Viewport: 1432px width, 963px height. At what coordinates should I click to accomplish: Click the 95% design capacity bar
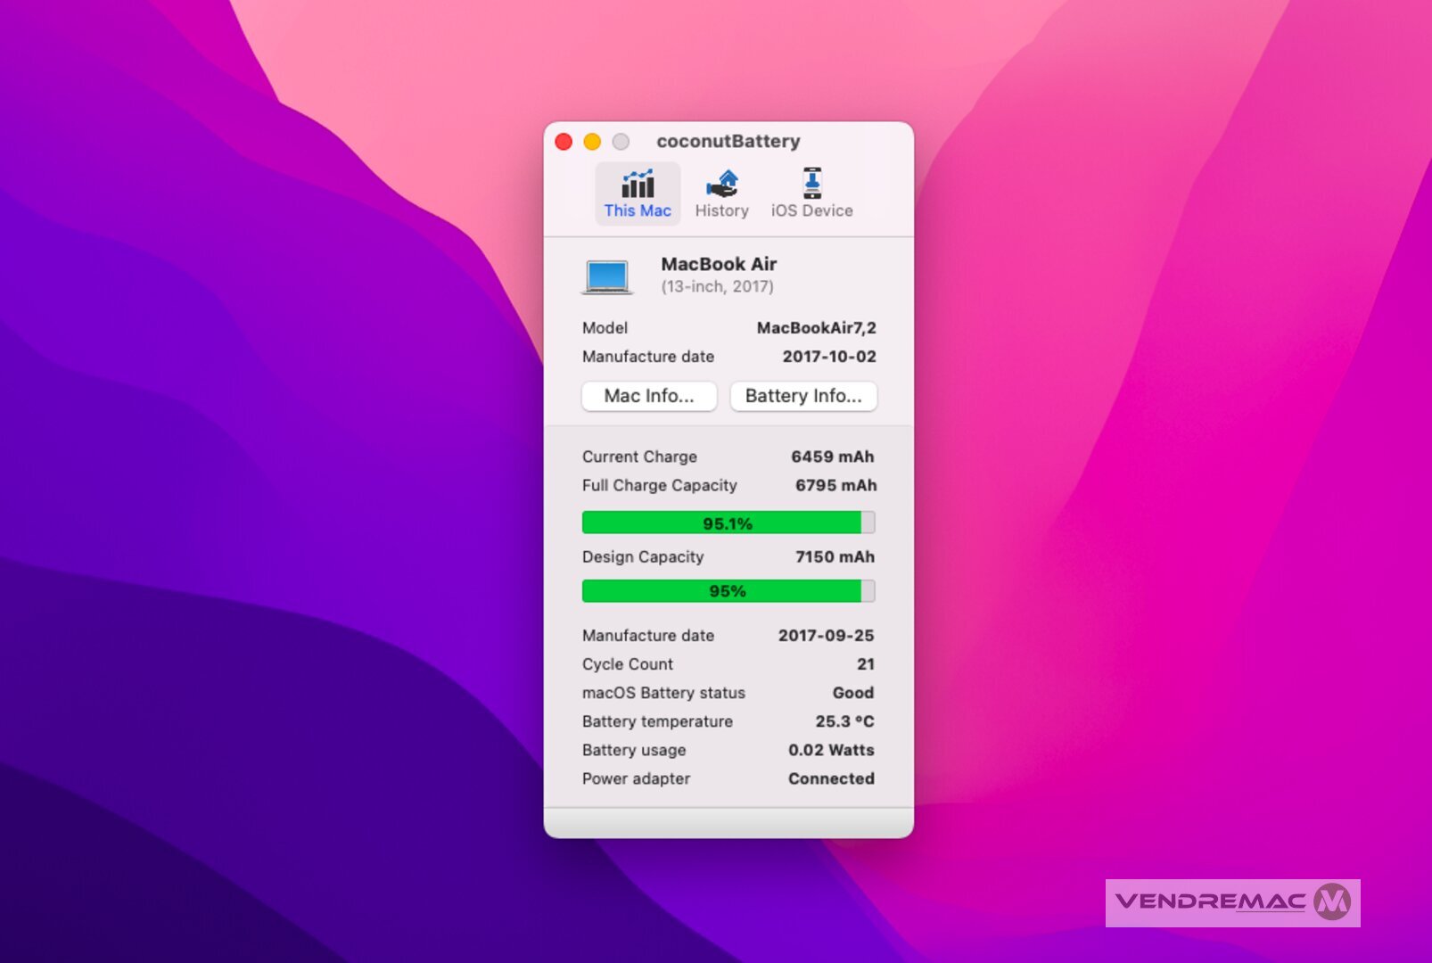pyautogui.click(x=728, y=591)
